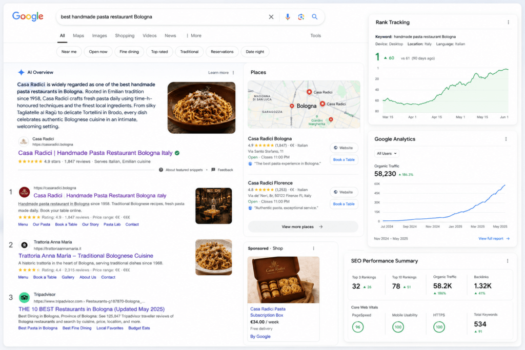The height and width of the screenshot is (350, 525).
Task: Select the All tab
Action: coord(62,36)
